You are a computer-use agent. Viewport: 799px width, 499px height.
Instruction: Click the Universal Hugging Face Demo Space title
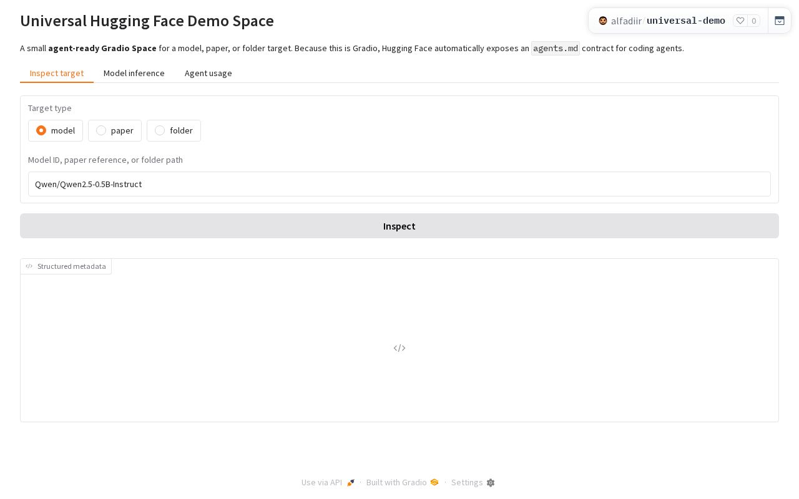point(147,21)
